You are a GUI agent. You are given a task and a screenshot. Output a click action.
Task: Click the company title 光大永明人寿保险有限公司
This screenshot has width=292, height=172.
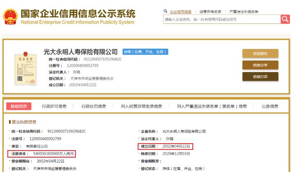(x=81, y=52)
